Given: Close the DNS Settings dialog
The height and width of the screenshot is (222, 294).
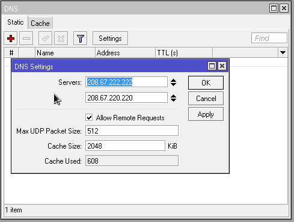Looking at the screenshot, I should (222, 66).
